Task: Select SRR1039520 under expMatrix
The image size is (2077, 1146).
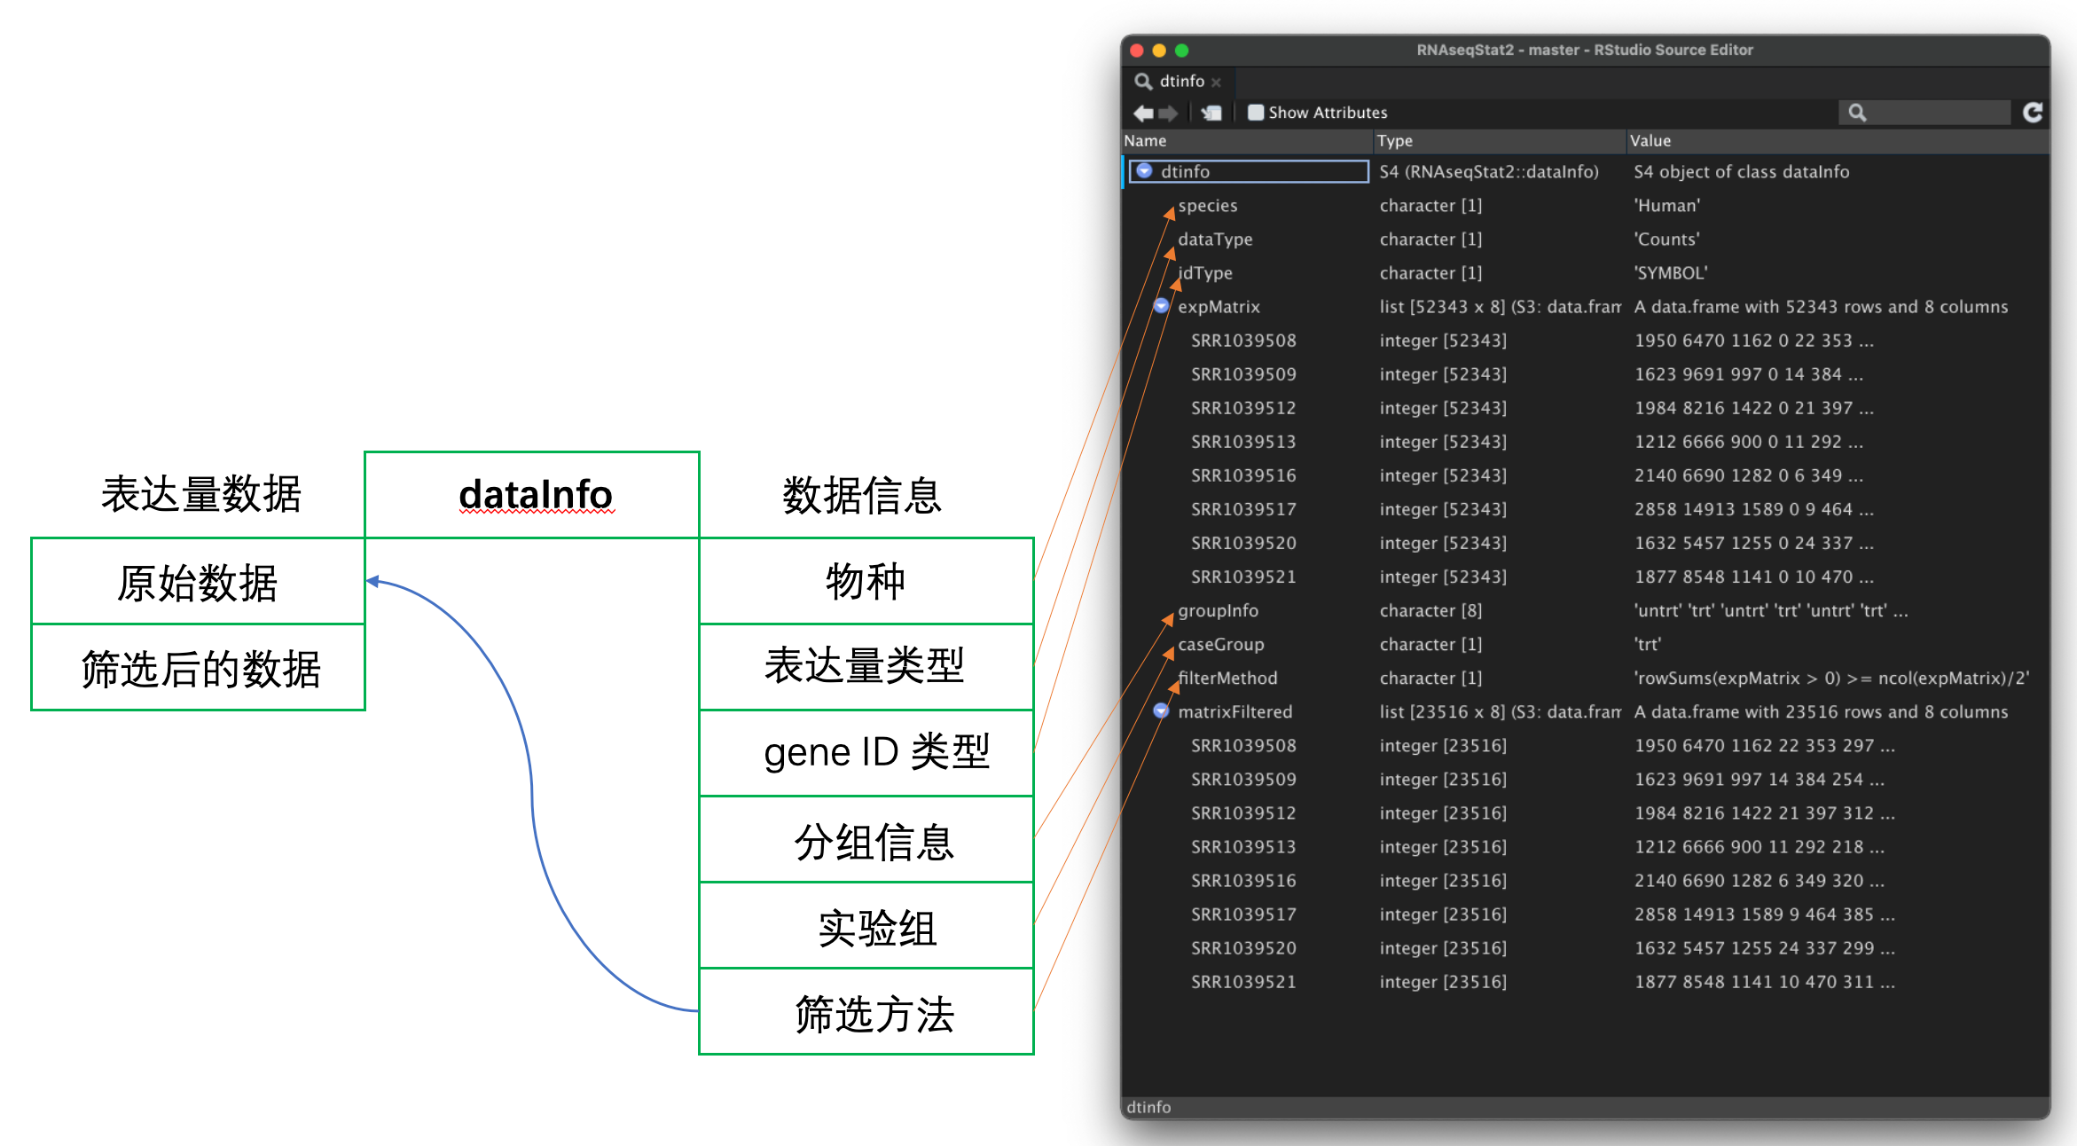Action: pos(1243,542)
